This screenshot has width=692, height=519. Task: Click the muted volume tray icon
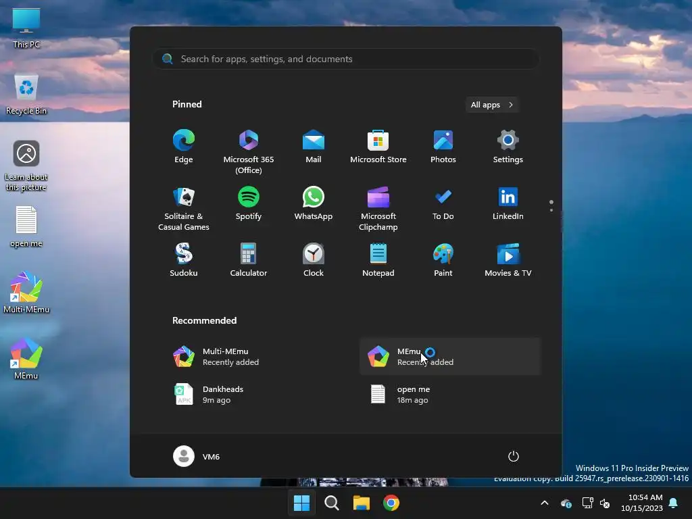tap(605, 503)
